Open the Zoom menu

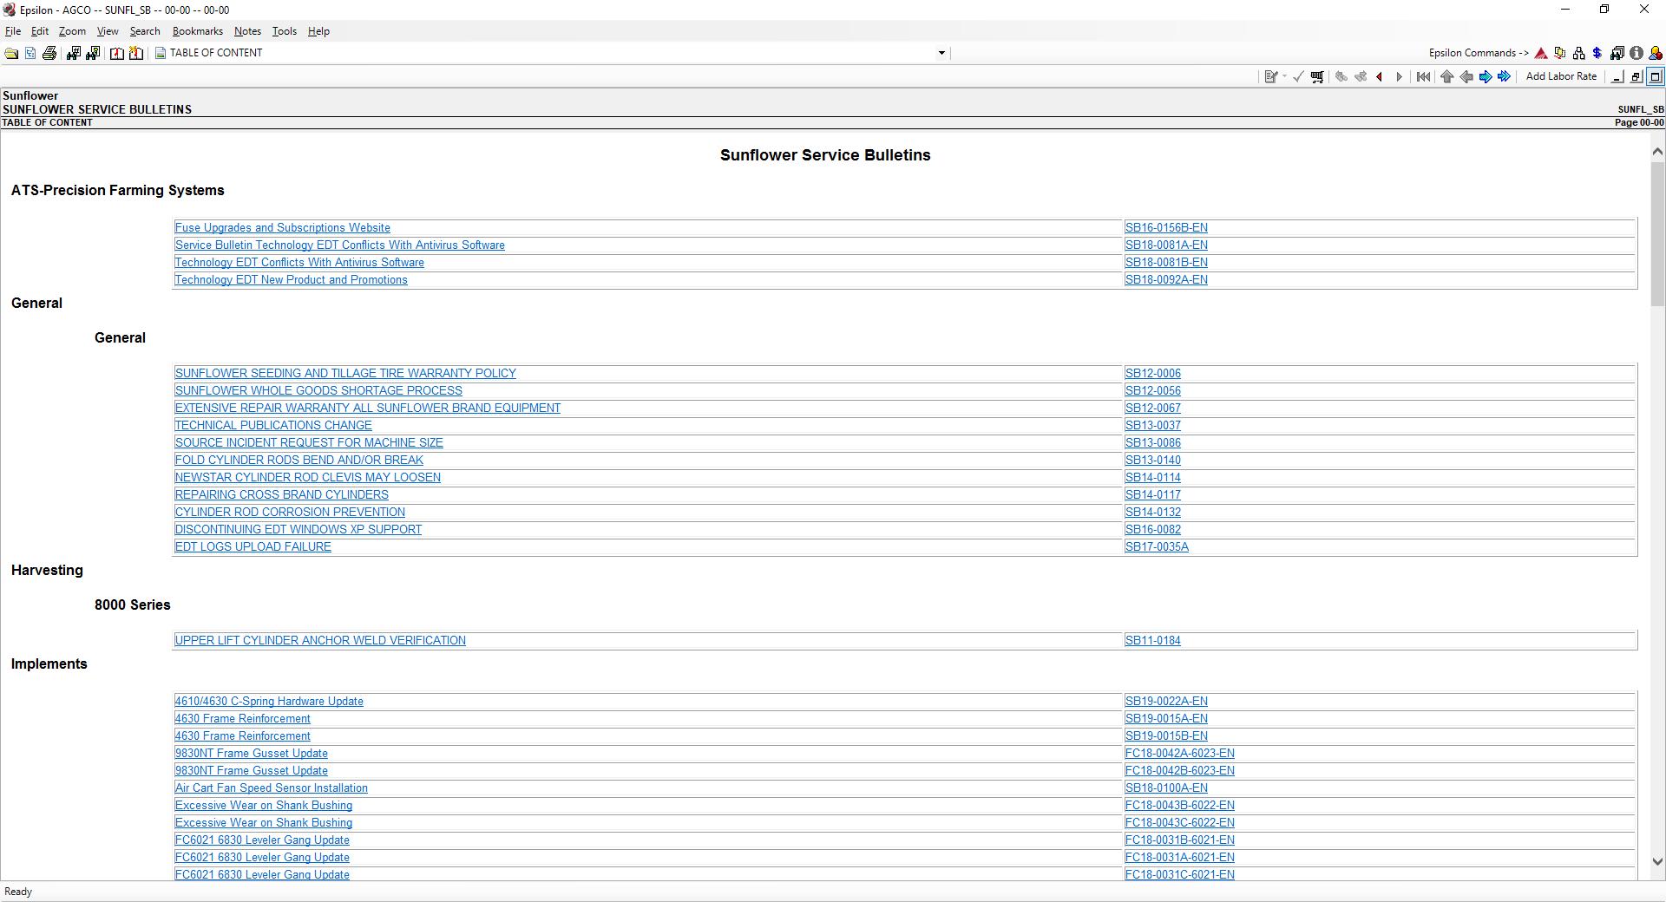(x=72, y=31)
